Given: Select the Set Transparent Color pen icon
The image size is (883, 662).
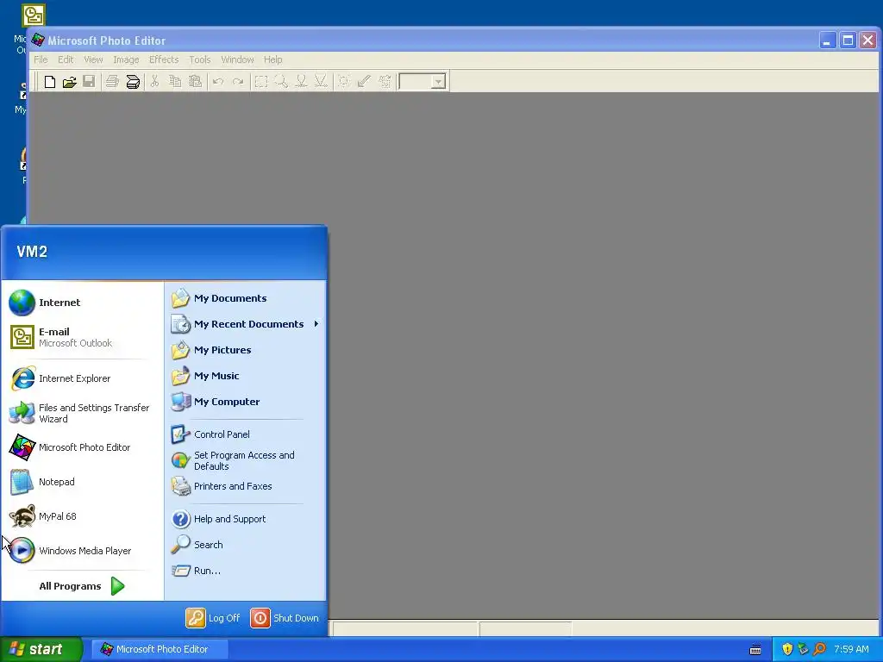Looking at the screenshot, I should (364, 82).
